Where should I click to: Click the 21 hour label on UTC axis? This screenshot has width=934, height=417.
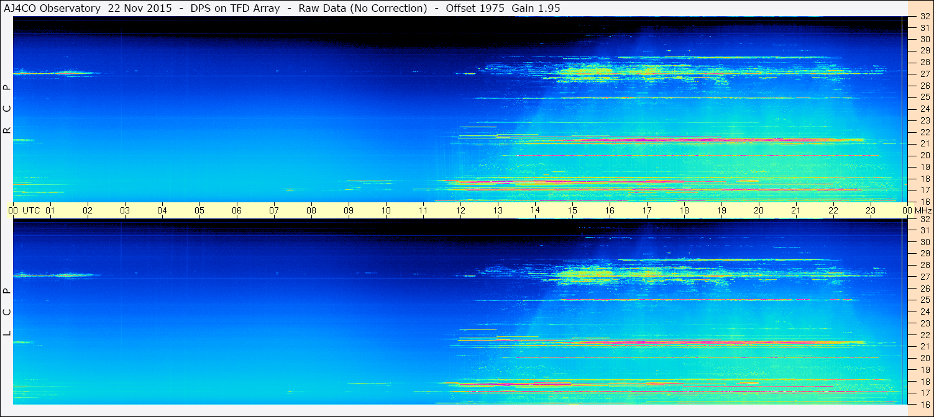796,210
